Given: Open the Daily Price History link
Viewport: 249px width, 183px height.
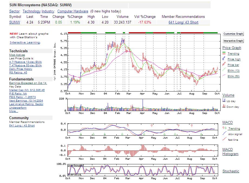Looking at the screenshot, I should tap(21, 69).
